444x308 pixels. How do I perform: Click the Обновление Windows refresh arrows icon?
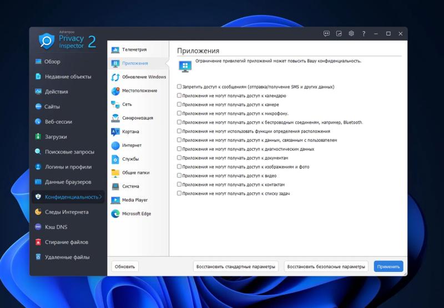pos(115,77)
